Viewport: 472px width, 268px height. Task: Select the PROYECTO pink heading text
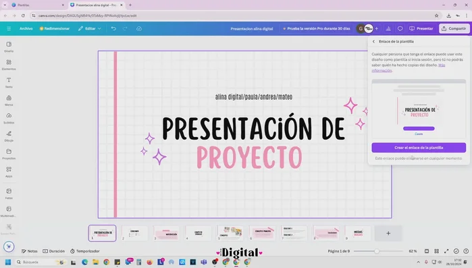click(249, 157)
